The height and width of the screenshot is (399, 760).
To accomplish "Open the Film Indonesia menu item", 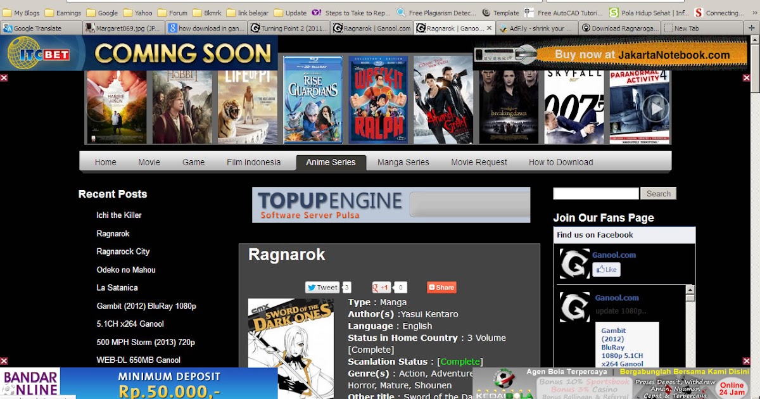I will pyautogui.click(x=254, y=162).
